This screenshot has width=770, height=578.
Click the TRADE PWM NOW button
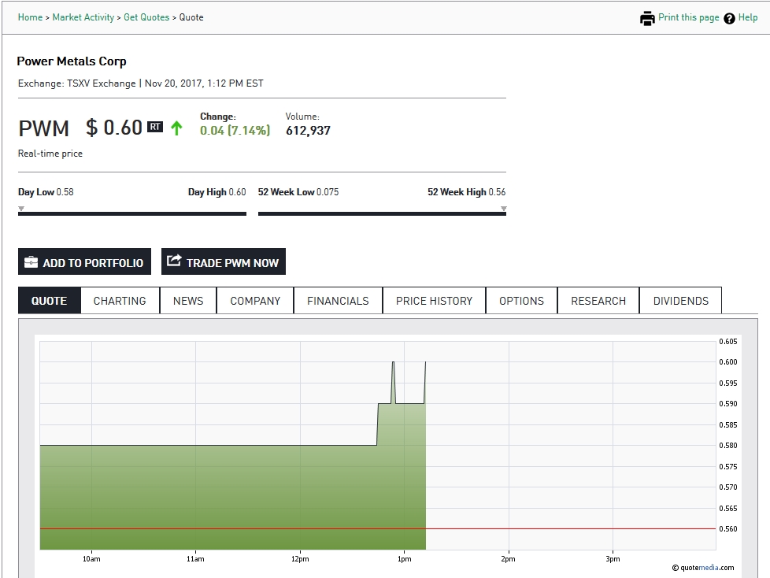pos(224,261)
